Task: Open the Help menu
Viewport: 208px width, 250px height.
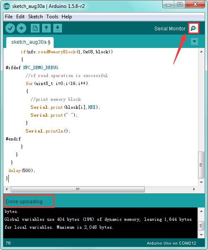Action: [67, 17]
